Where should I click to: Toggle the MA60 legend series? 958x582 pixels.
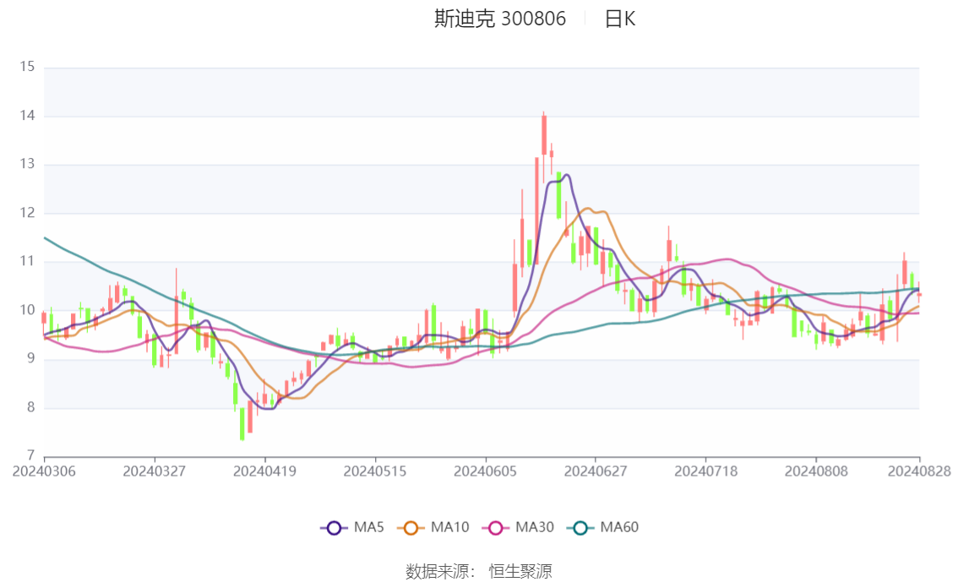tap(602, 528)
